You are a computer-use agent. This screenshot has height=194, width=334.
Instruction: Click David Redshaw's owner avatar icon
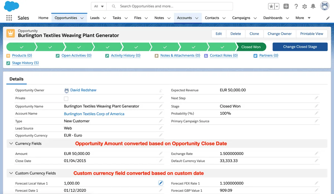(x=67, y=90)
